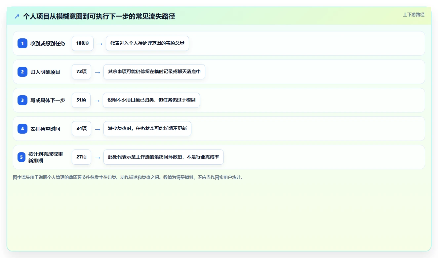Select the footnote beginning 图中流失用于说明
The image size is (438, 258).
[x=129, y=178]
